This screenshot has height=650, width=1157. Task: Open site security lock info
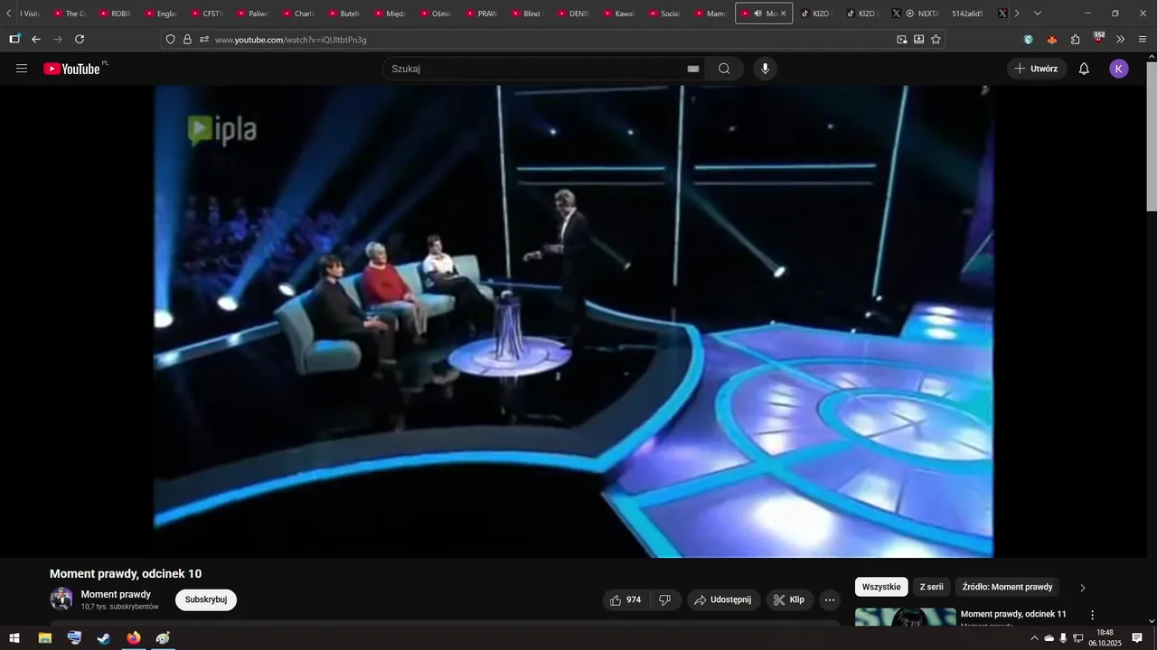pos(187,40)
